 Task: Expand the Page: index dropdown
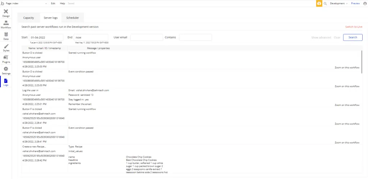point(26,4)
